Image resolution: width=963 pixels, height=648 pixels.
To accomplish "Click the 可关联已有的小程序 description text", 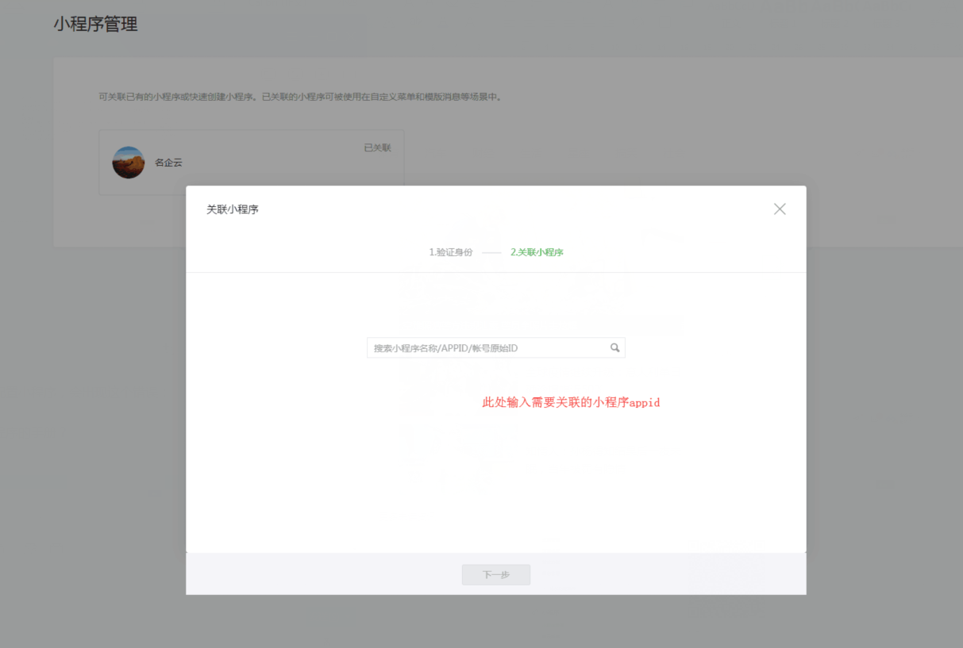I will tap(300, 97).
